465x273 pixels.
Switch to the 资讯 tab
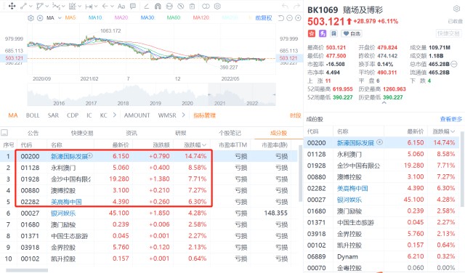[x=132, y=133]
